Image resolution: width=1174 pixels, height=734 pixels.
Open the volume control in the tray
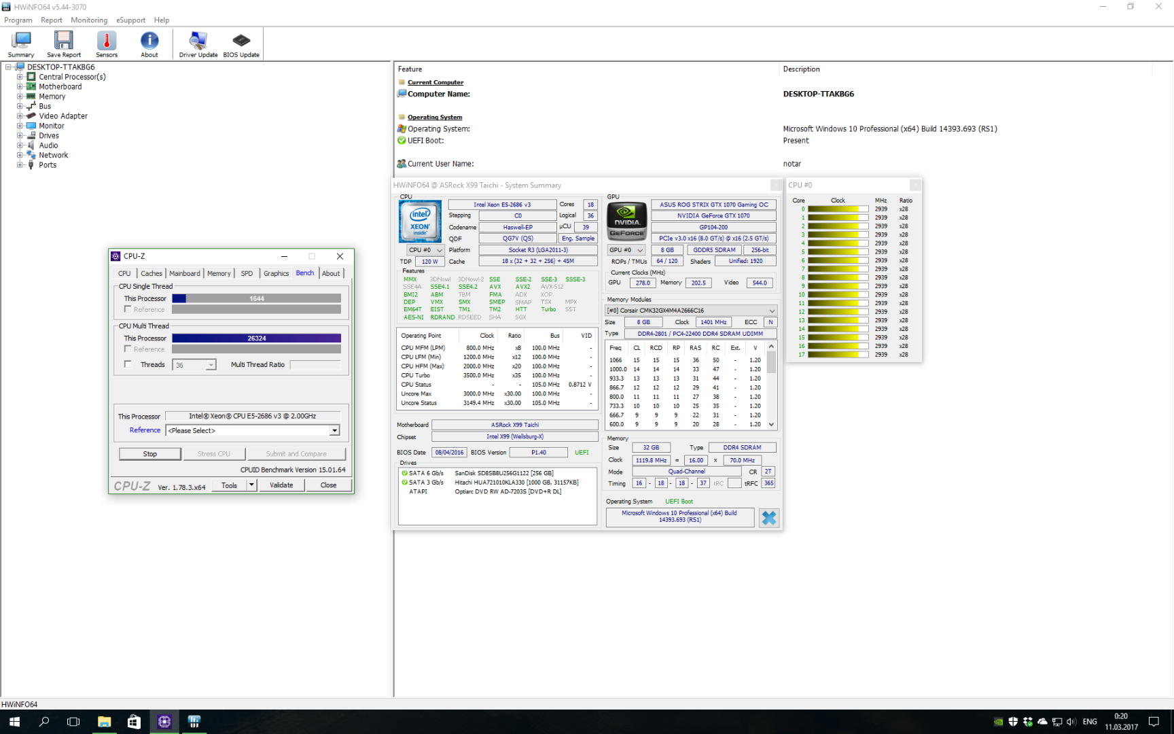(1071, 722)
